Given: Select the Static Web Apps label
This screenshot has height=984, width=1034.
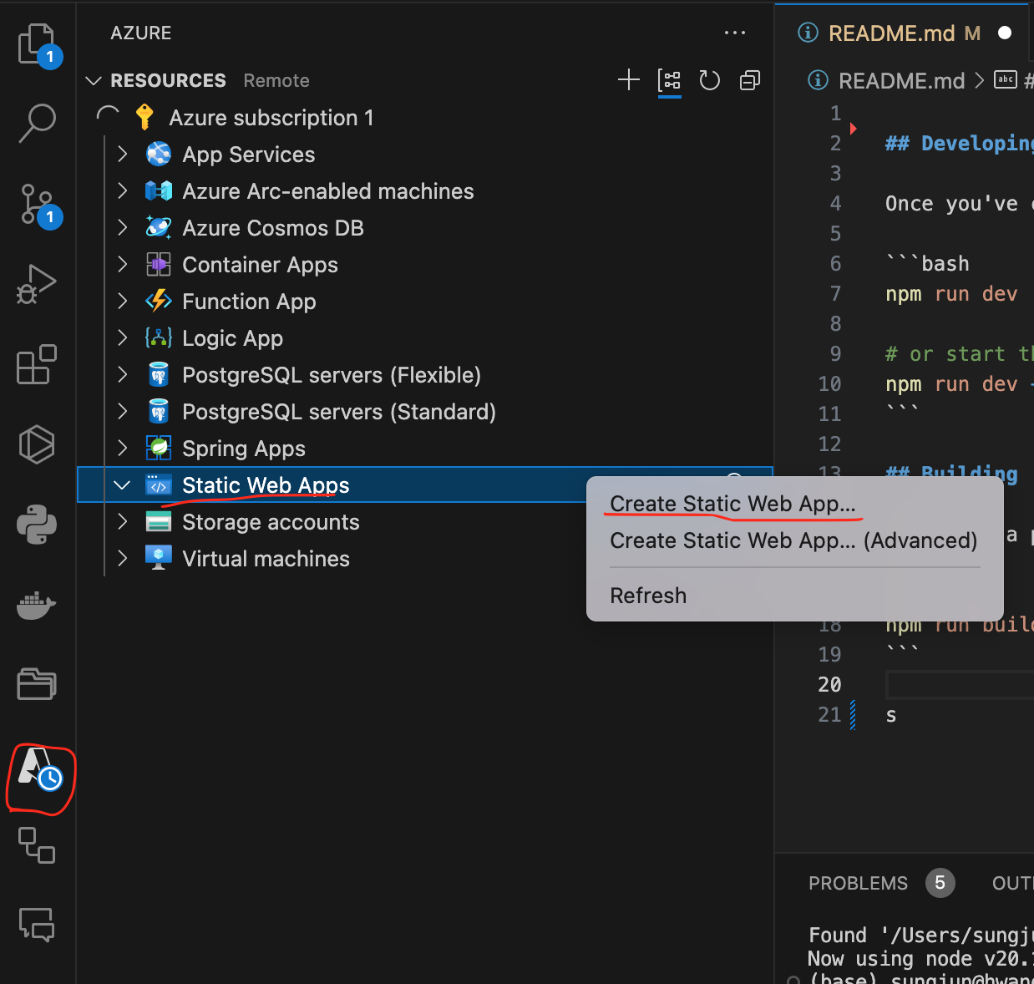Looking at the screenshot, I should (266, 484).
